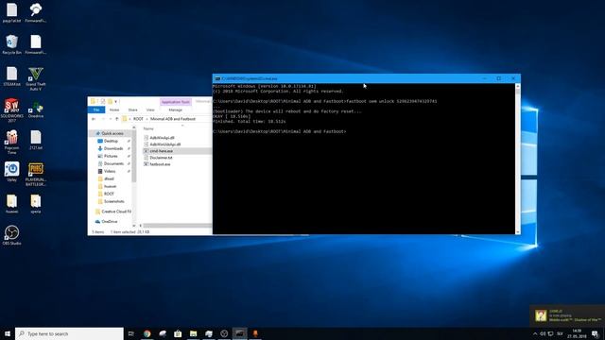Open the Recycle Bin desktop icon
Screen dimensions: 605x340
(x=11, y=44)
